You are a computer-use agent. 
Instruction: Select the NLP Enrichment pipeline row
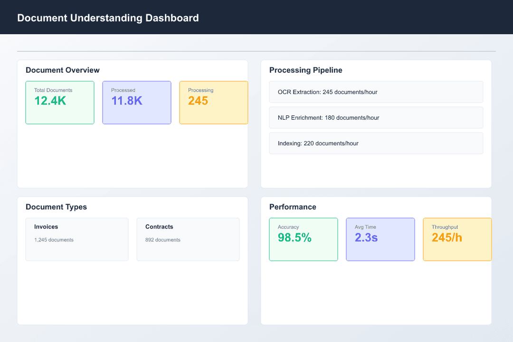point(376,118)
